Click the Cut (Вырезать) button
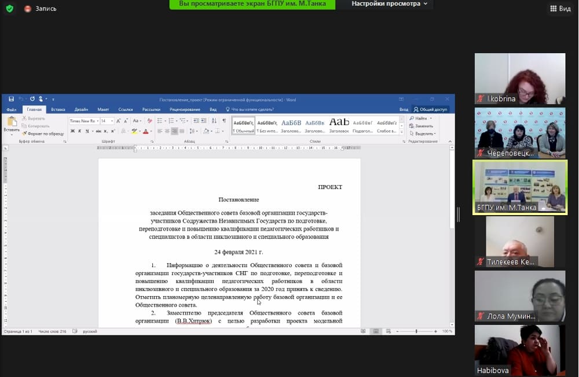 pos(34,119)
